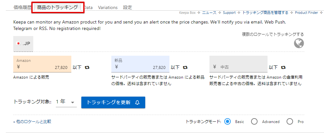Screen dimensions: 324x133
Task: Select the Pro tracking mode
Action: 290,121
